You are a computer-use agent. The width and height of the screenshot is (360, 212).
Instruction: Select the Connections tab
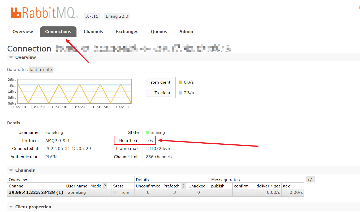(58, 31)
